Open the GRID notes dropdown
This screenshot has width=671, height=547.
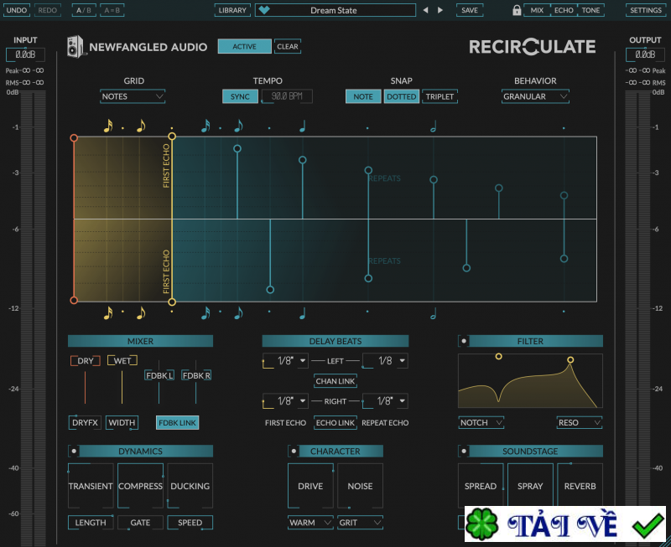[132, 96]
